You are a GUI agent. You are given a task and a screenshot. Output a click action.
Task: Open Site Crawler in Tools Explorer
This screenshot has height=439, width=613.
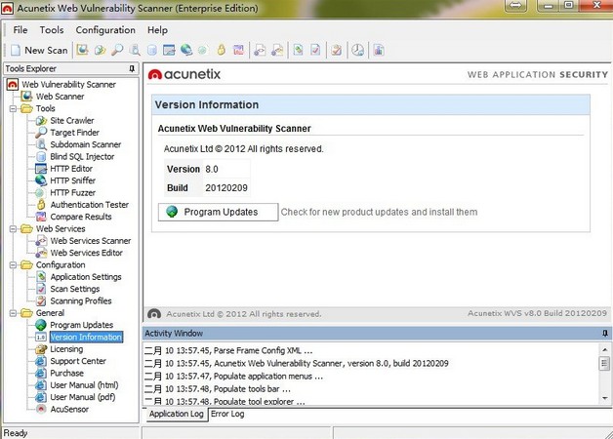[72, 120]
